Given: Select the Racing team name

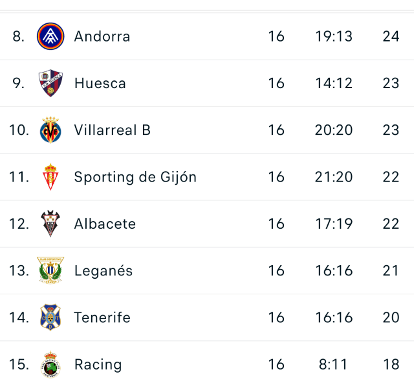Looking at the screenshot, I should 98,364.
